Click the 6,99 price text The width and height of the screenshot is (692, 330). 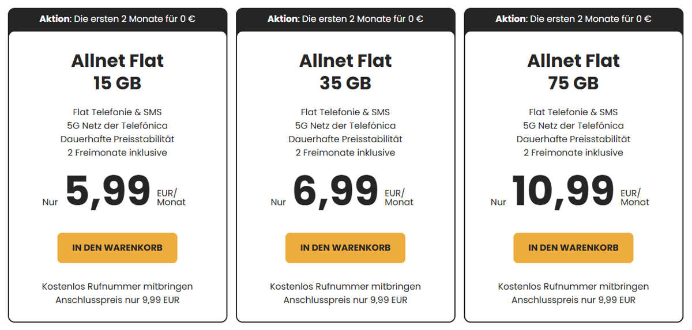tap(336, 191)
